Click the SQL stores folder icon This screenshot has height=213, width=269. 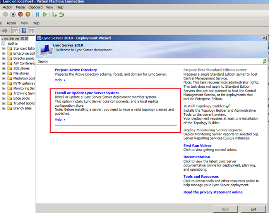[x=9, y=68]
